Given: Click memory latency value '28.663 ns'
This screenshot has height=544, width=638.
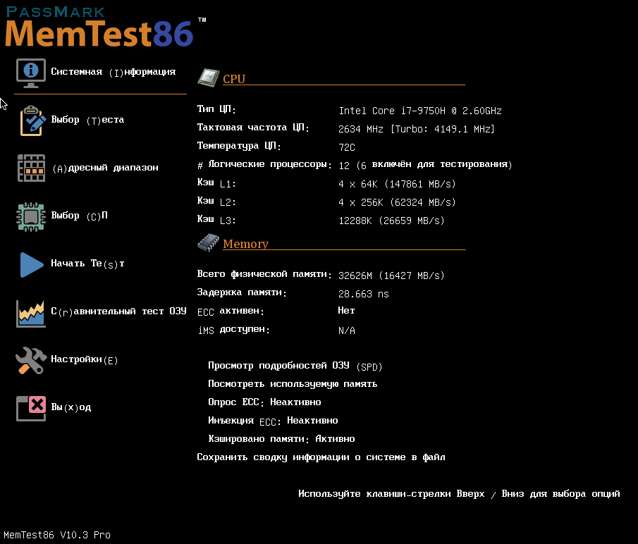Looking at the screenshot, I should coord(364,294).
